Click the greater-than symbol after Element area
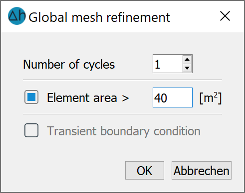245x193 pixels. 125,98
